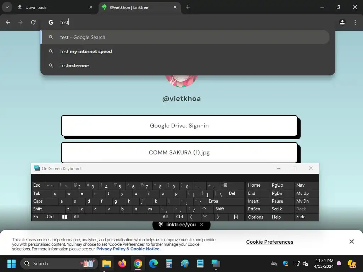
Task: Select 'test - Google Search' suggestion
Action: tap(185, 37)
